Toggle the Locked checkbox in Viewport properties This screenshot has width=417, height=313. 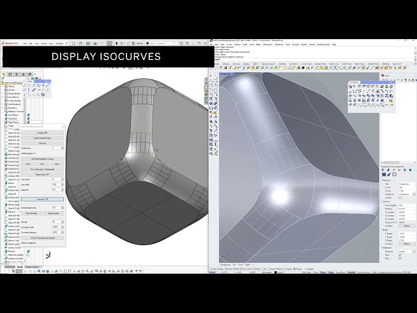coord(400,198)
